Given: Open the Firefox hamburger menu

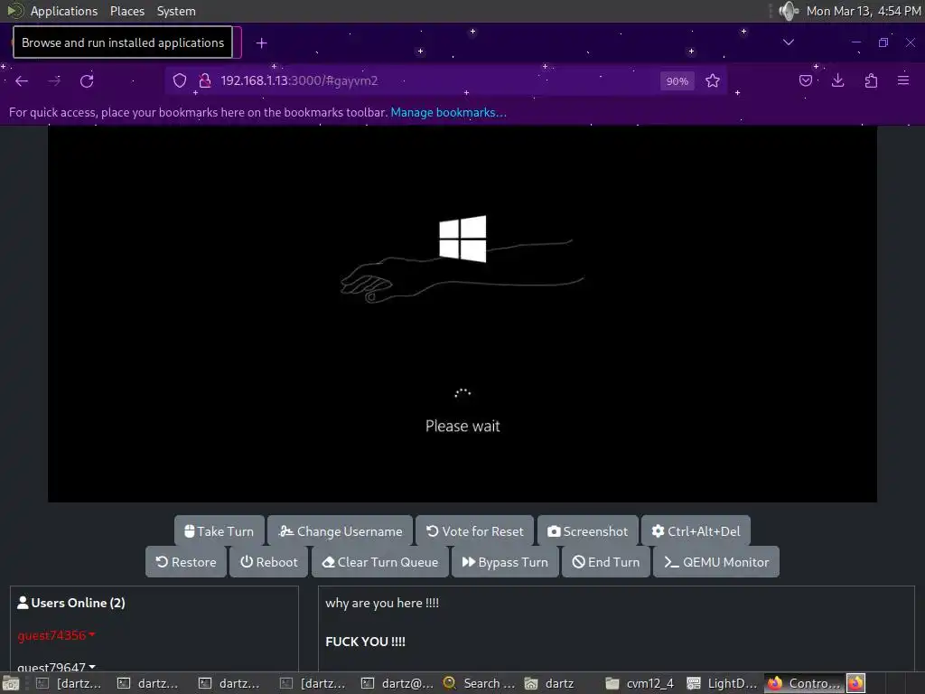Looking at the screenshot, I should coord(903,80).
